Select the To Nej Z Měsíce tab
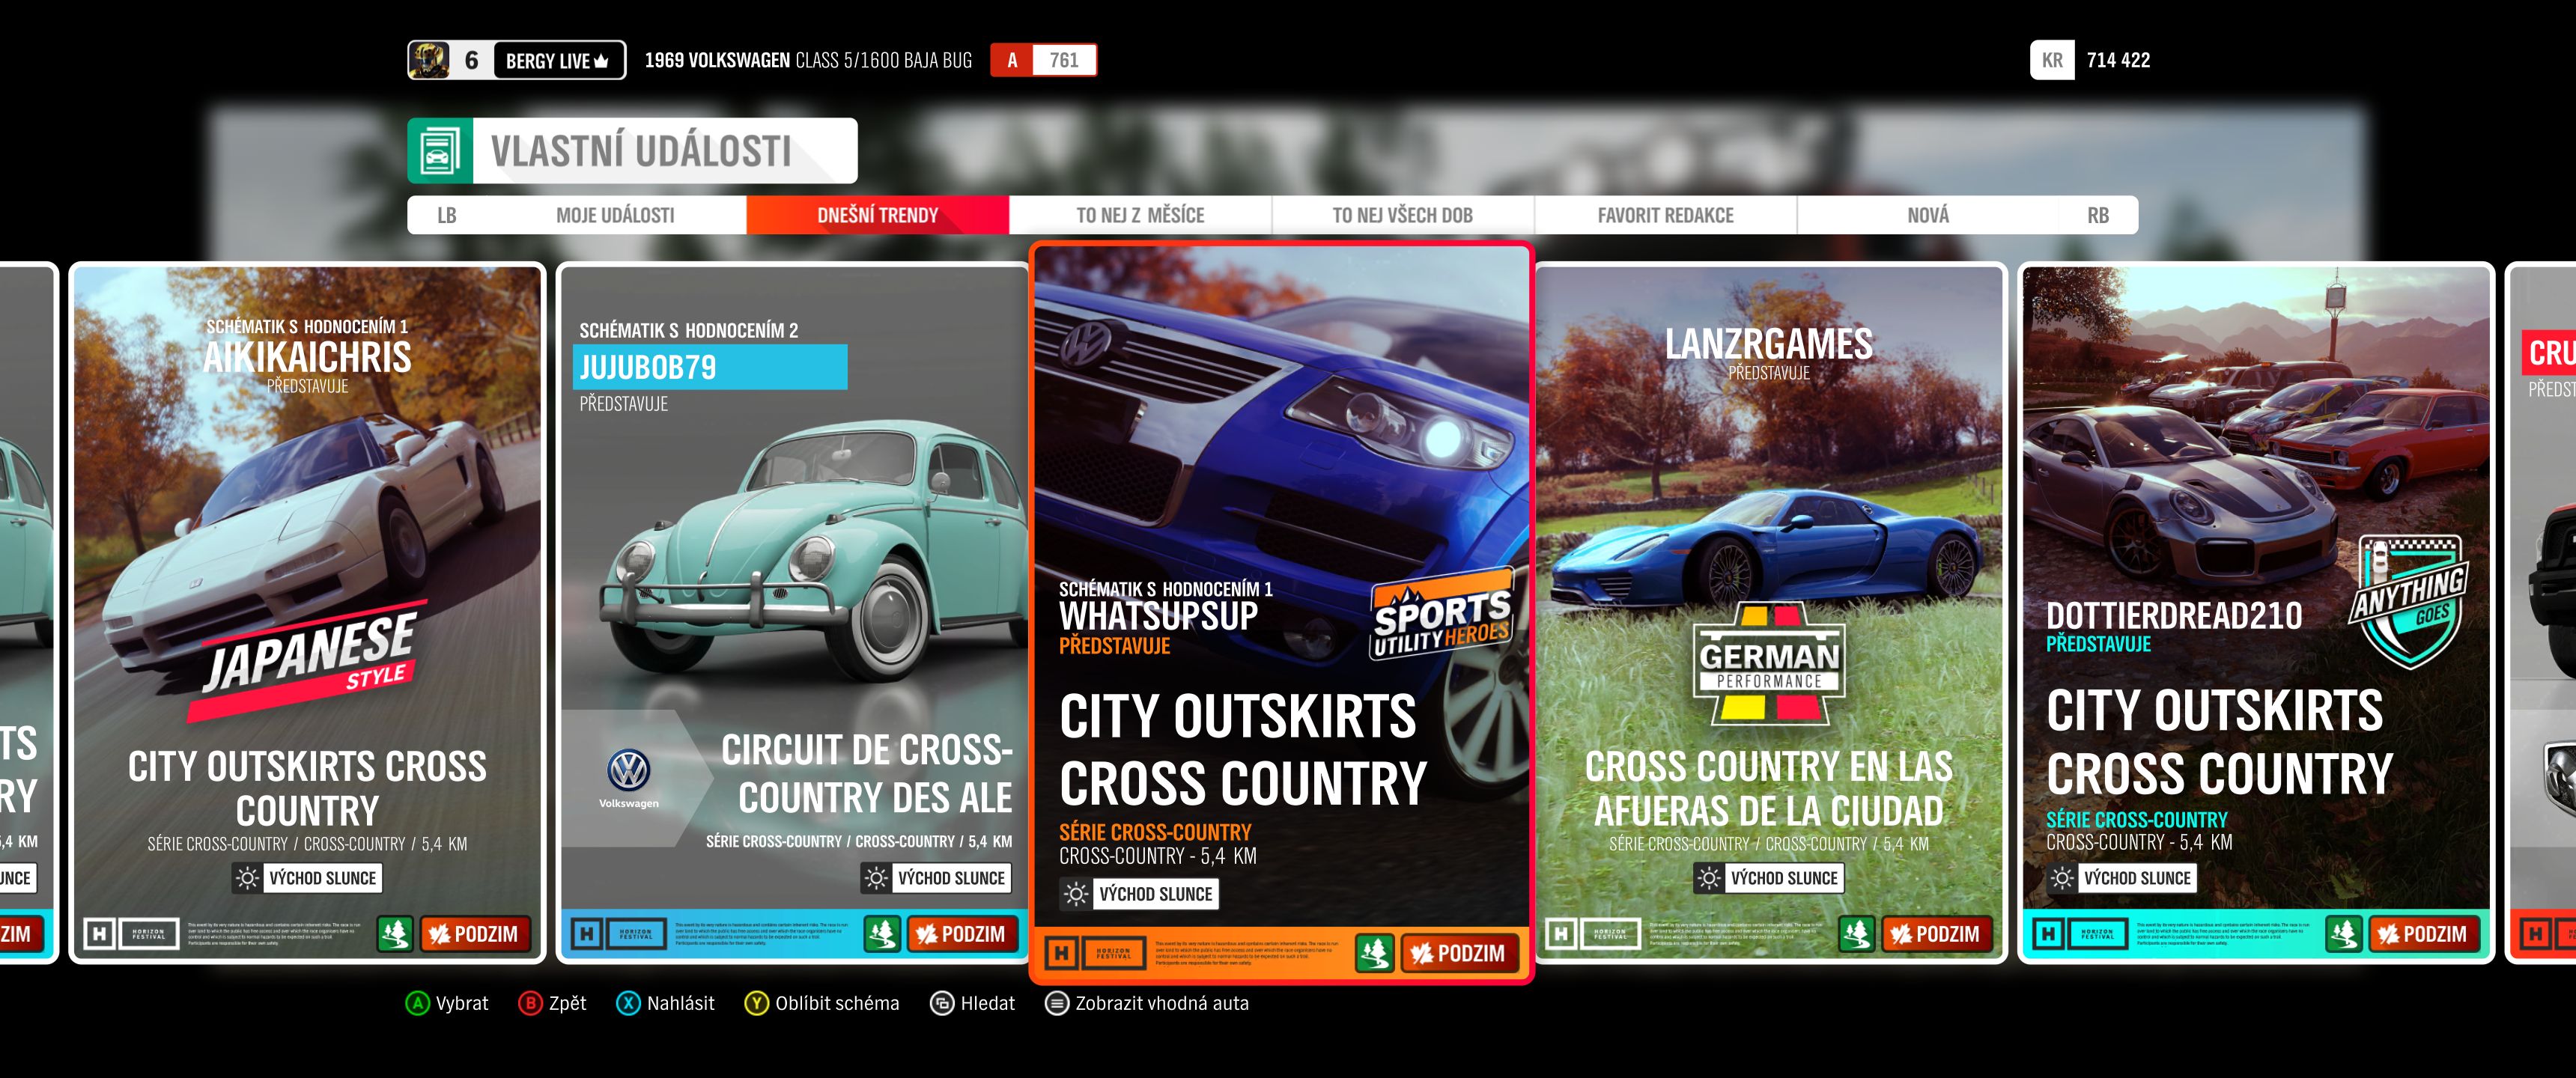Image resolution: width=2576 pixels, height=1078 pixels. [x=1140, y=215]
